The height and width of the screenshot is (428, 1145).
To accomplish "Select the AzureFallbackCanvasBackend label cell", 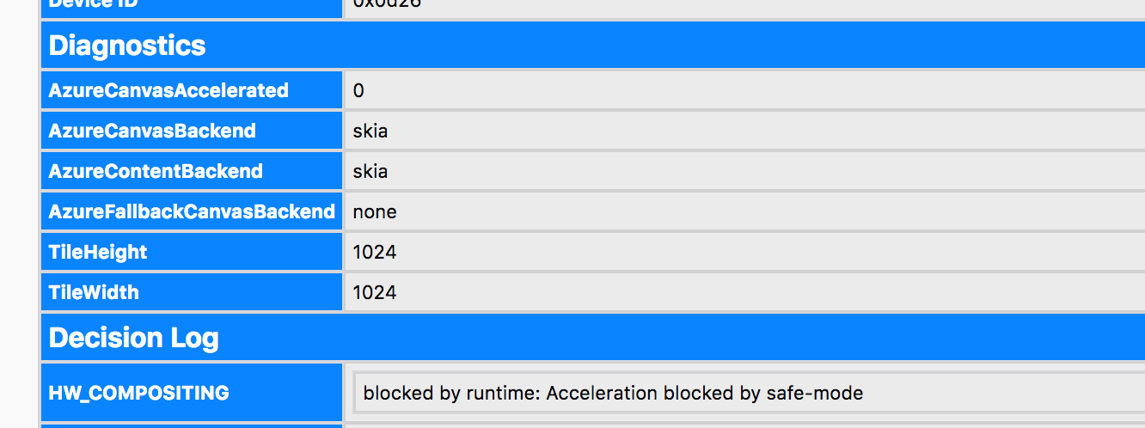I will [x=192, y=211].
